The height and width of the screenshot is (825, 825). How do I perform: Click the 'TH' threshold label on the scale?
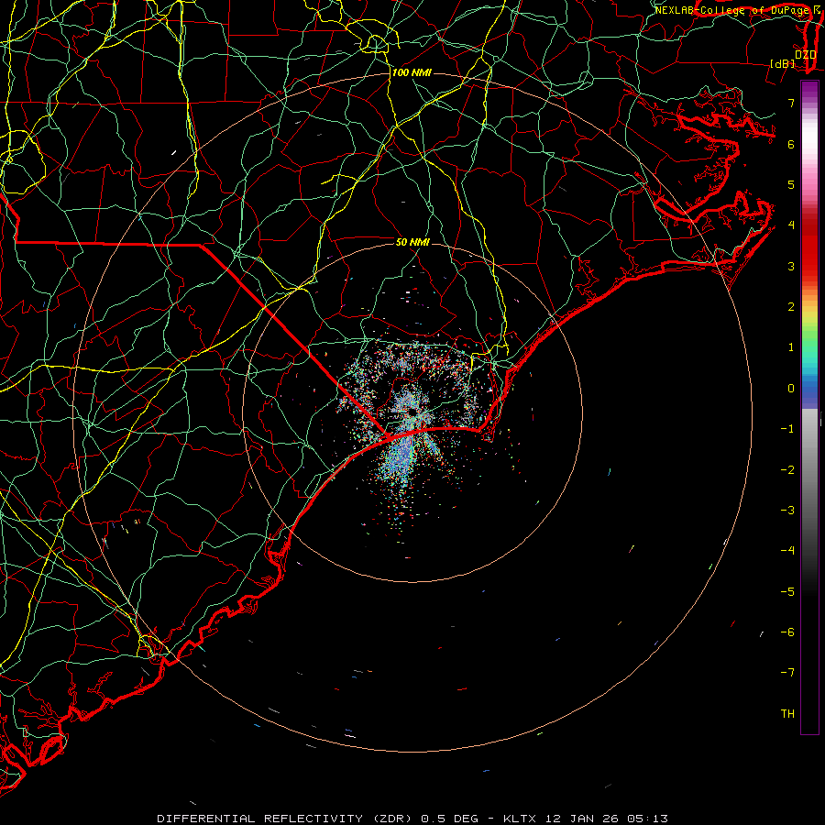click(787, 714)
